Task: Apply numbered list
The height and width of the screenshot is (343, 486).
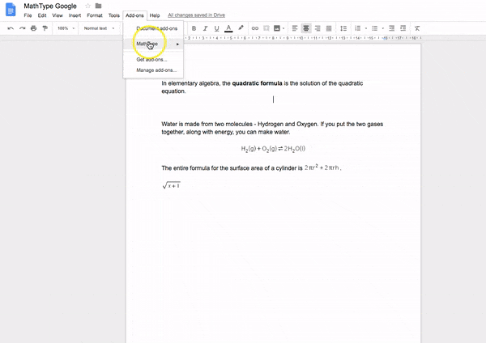Action: [x=358, y=28]
